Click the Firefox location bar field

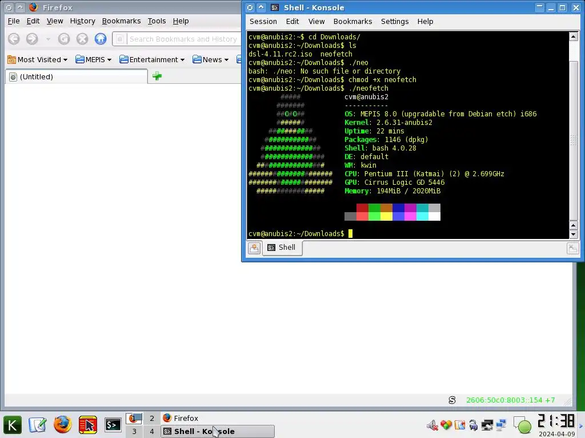(177, 39)
